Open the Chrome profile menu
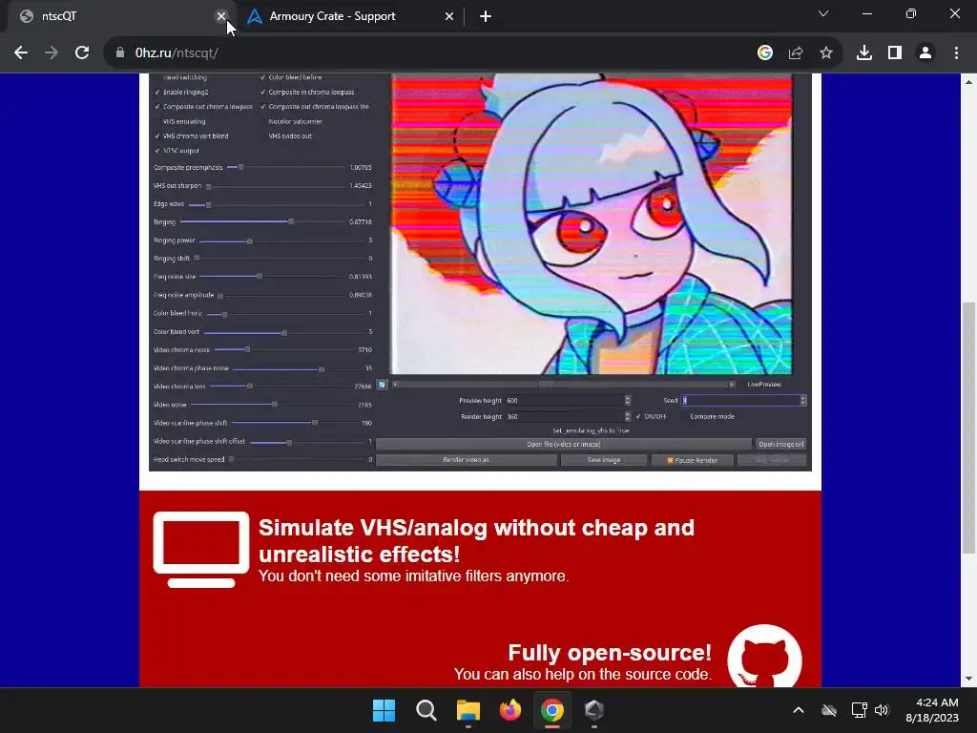The height and width of the screenshot is (733, 977). (925, 53)
